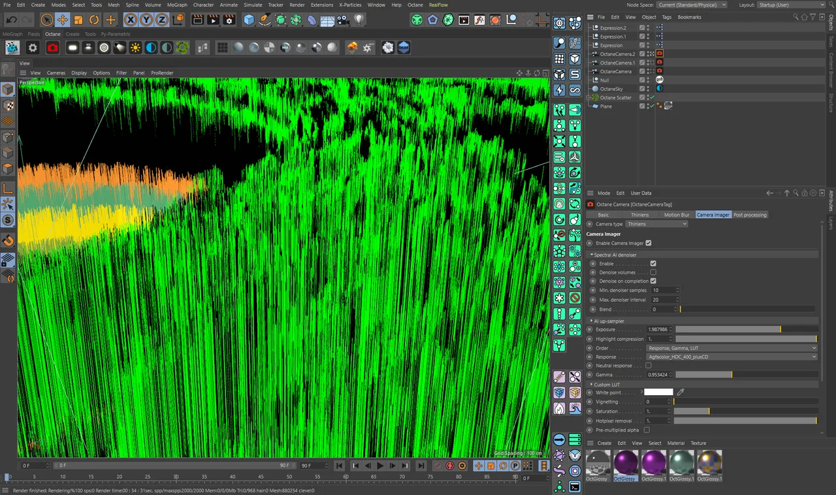836x495 pixels.
Task: Switch to the Motion Blur tab
Action: click(x=677, y=215)
